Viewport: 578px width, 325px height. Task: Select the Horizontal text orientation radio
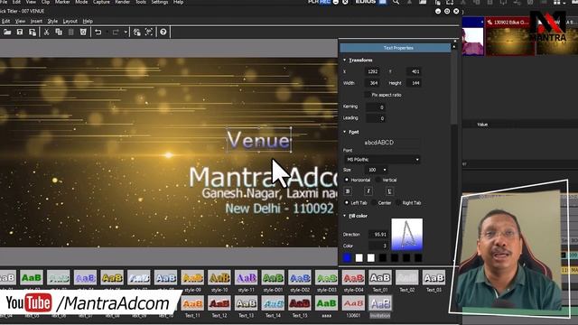click(x=347, y=180)
